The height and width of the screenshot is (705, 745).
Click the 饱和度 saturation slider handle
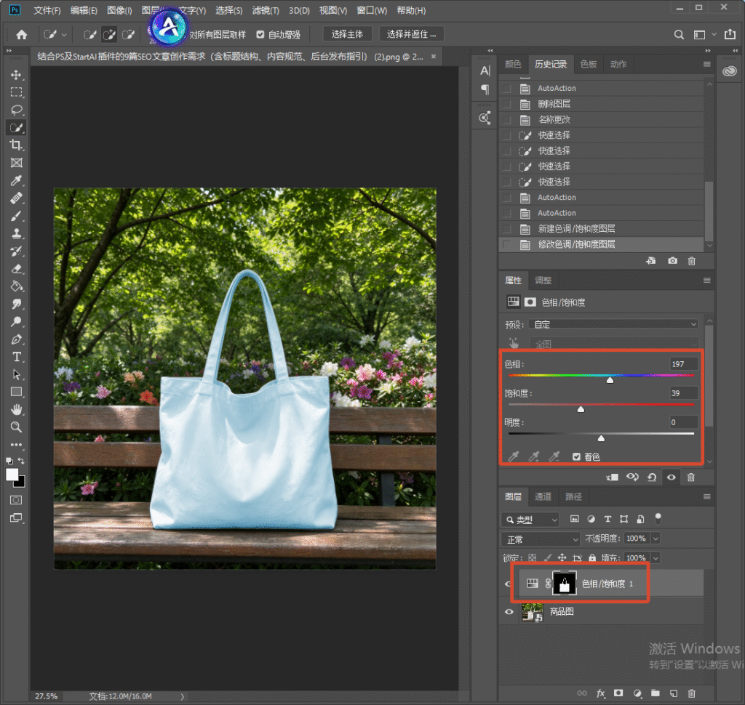point(581,408)
